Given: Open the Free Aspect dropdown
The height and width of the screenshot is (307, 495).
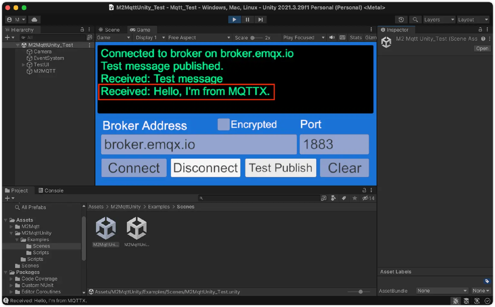Looking at the screenshot, I should tap(199, 37).
